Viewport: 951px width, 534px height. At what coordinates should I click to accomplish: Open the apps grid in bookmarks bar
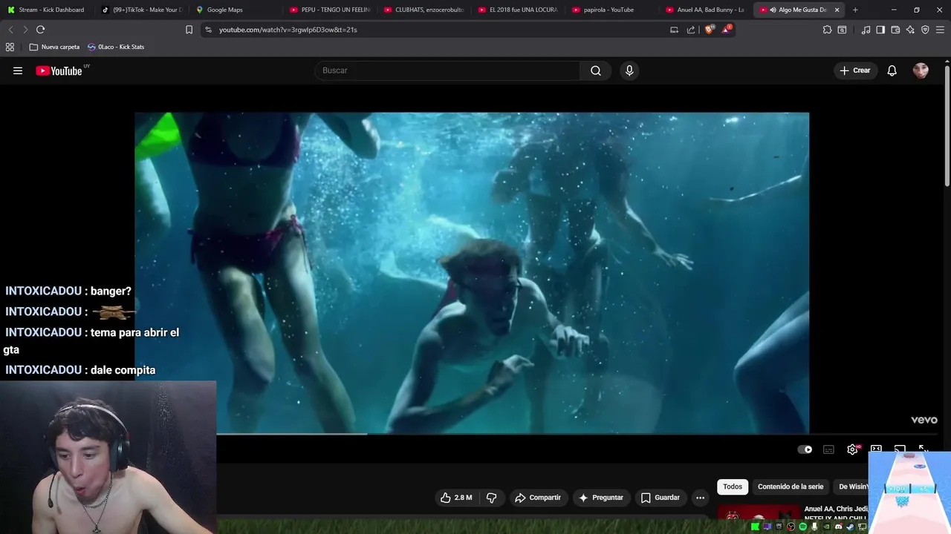[10, 47]
